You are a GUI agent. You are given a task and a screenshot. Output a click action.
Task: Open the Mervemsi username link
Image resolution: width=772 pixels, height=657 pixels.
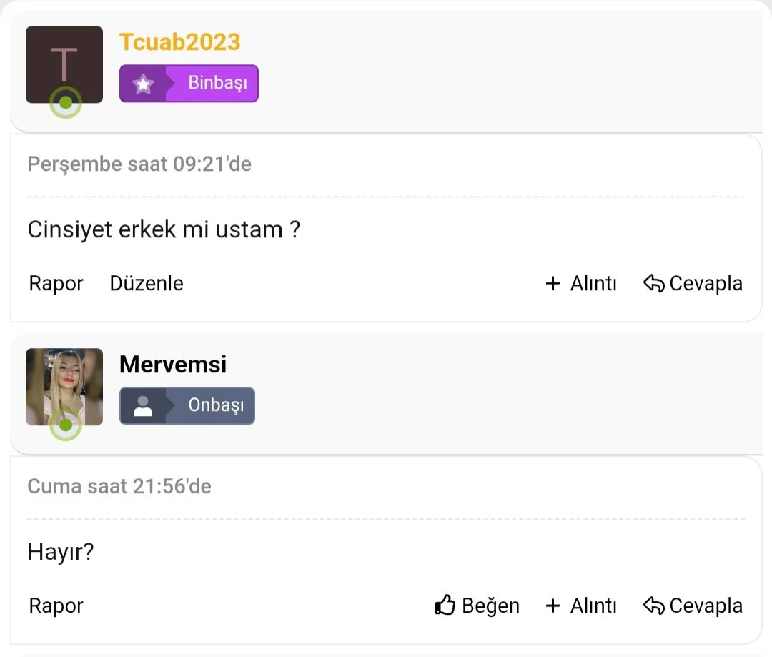(x=173, y=365)
